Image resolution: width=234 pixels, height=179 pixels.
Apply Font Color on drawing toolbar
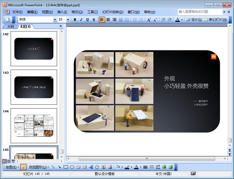point(136,167)
